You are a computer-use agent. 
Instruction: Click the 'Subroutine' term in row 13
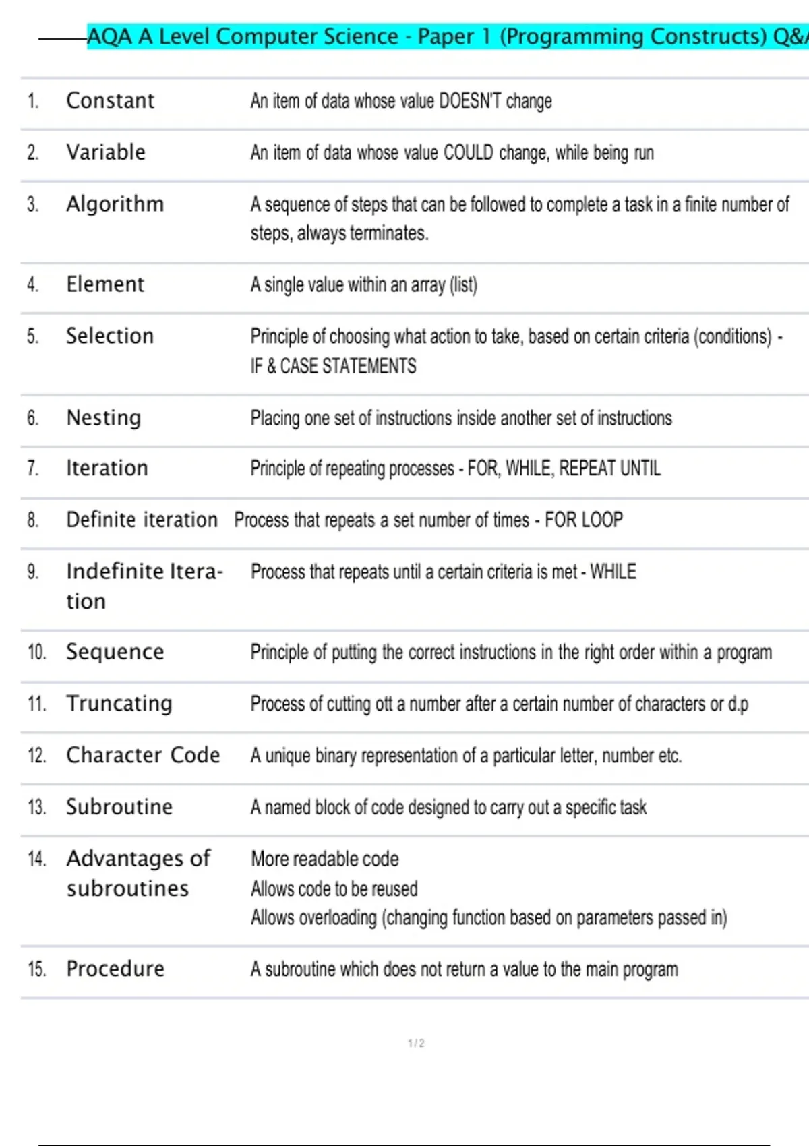[119, 807]
